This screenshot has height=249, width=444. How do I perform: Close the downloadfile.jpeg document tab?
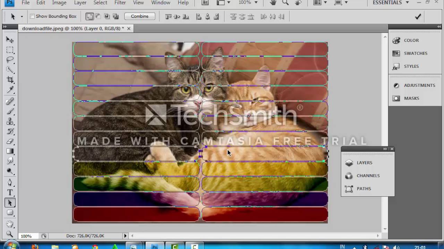129,28
